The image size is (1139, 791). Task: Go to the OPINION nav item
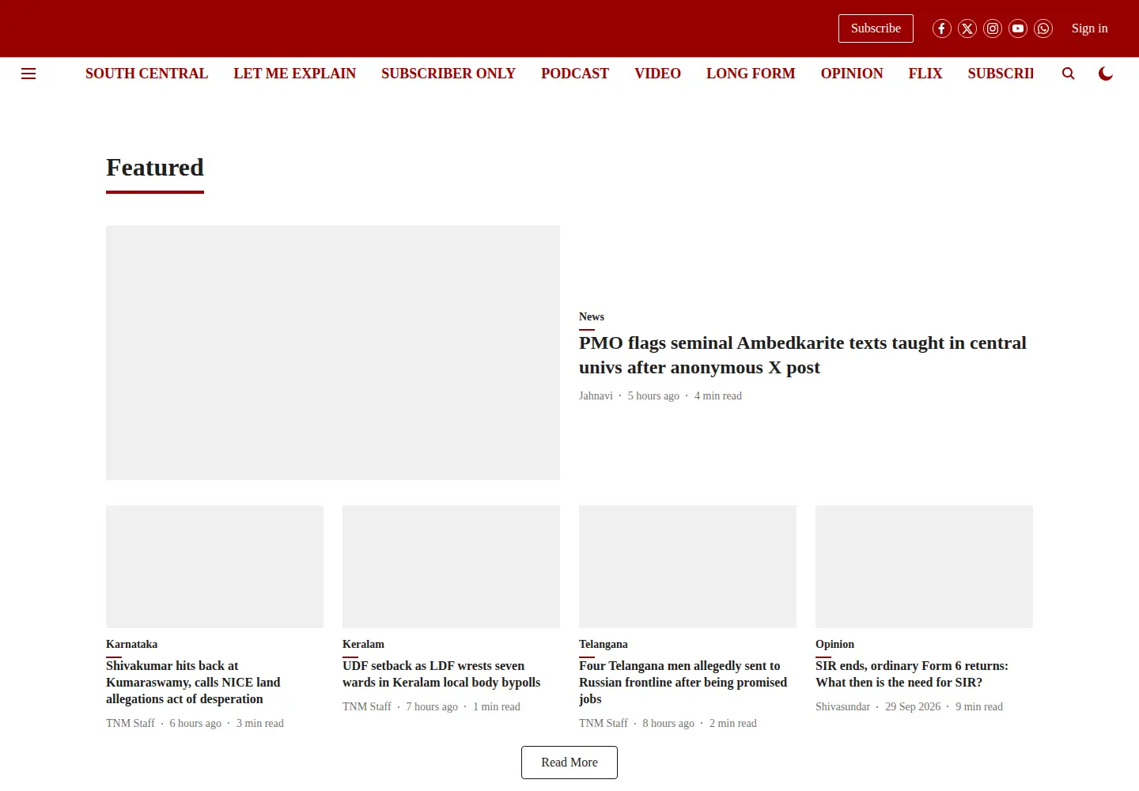(852, 74)
